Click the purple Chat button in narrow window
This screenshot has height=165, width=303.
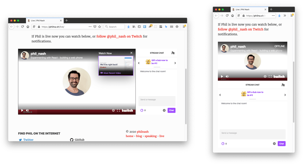(281, 143)
